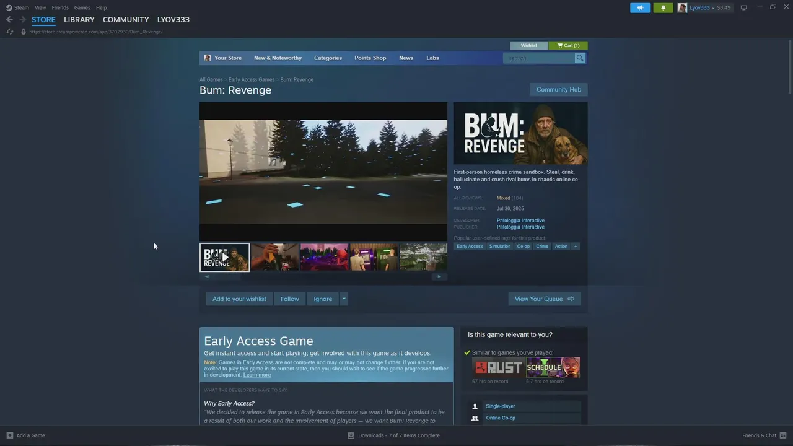Reload the page with the refresh icon
This screenshot has height=446, width=793.
point(9,32)
